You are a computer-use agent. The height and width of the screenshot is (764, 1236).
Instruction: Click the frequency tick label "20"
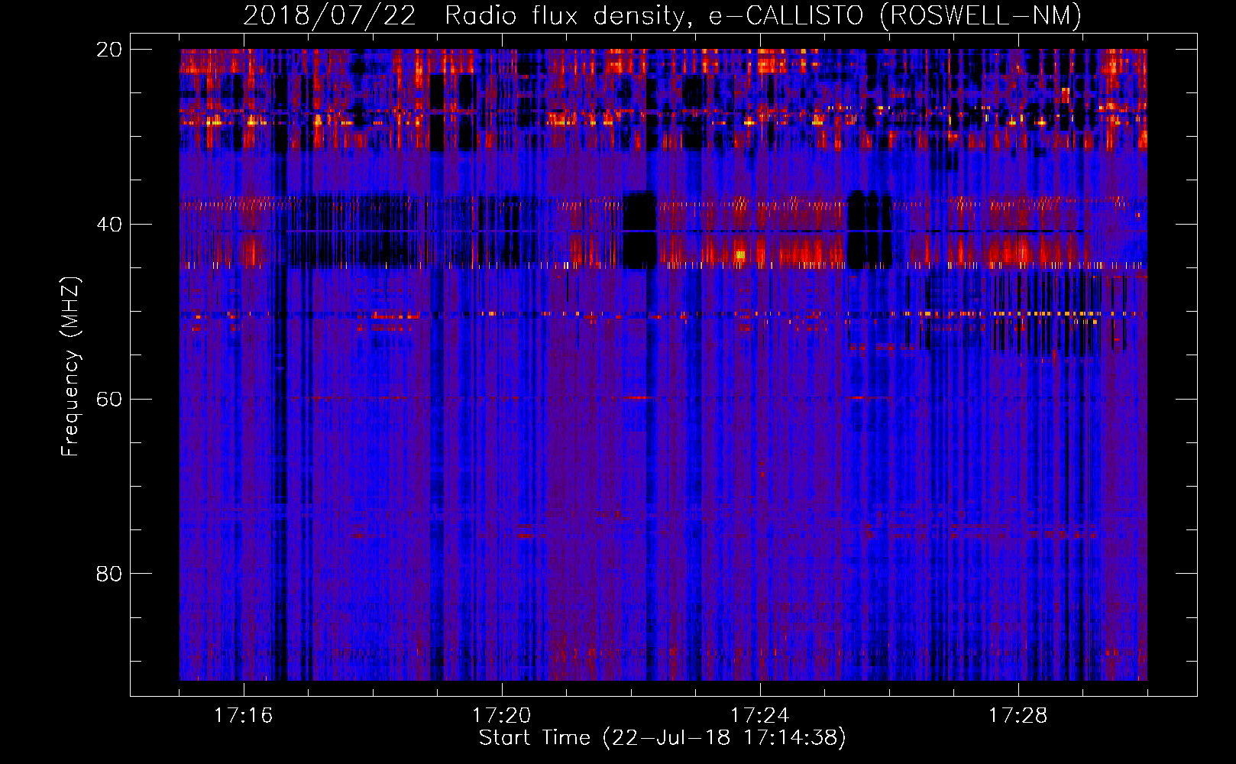click(108, 50)
